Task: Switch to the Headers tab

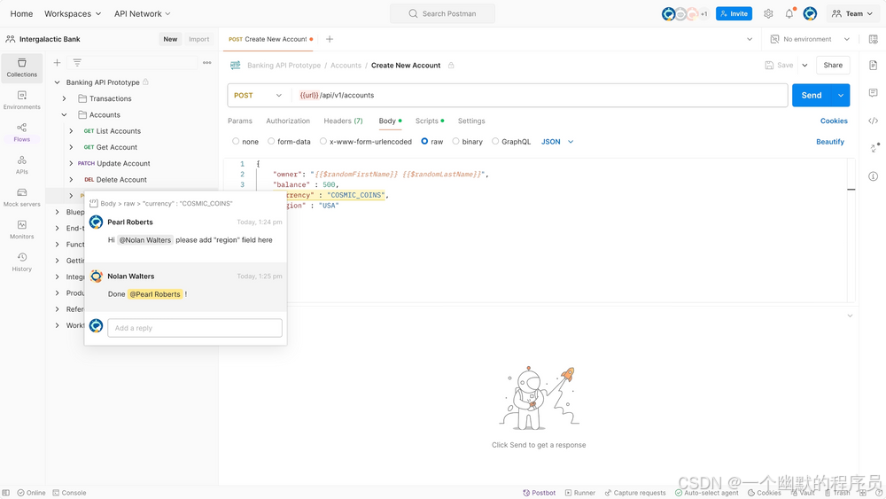Action: tap(343, 121)
